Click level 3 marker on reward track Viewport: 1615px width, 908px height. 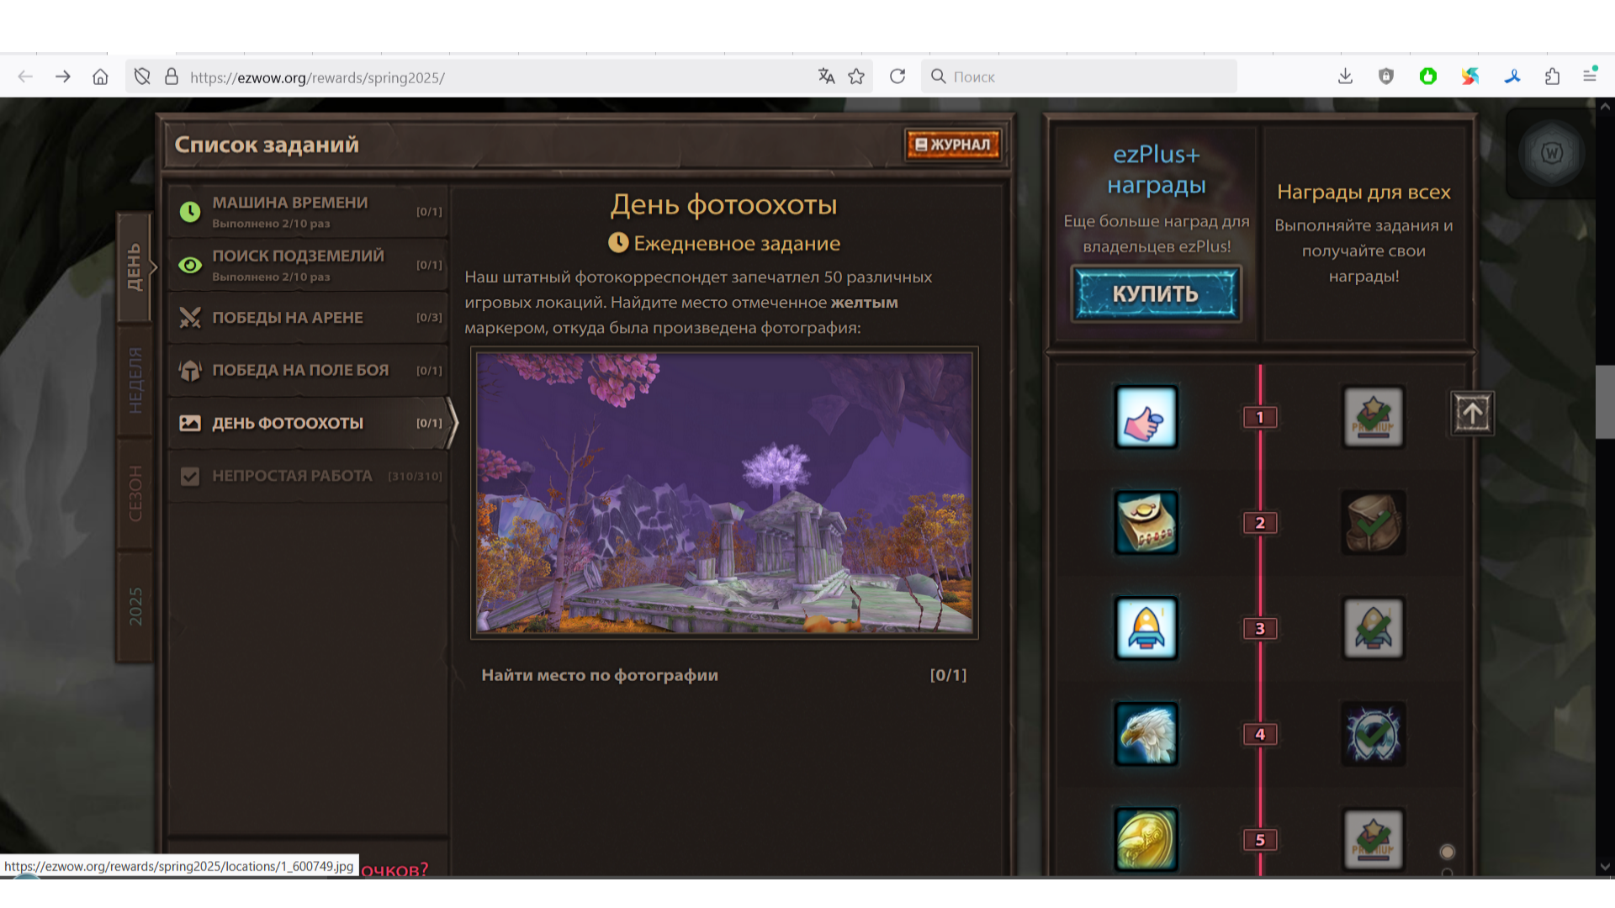click(1260, 628)
